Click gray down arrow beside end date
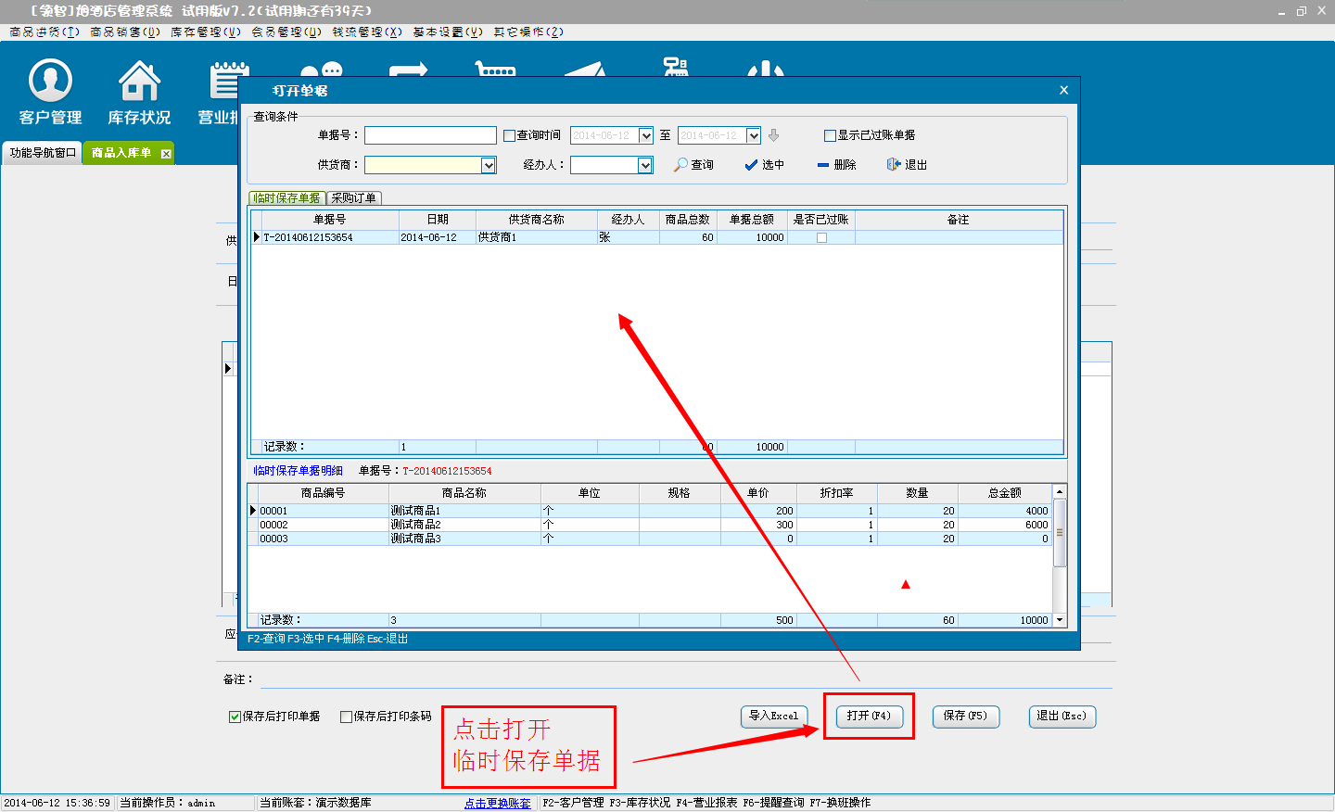This screenshot has width=1335, height=812. coord(774,135)
